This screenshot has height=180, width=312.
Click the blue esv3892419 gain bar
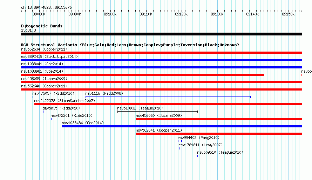coord(161,60)
